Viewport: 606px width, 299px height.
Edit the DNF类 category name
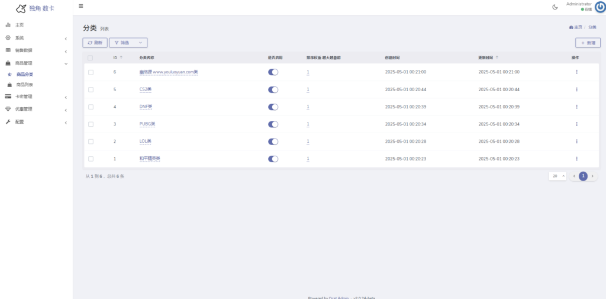[146, 107]
